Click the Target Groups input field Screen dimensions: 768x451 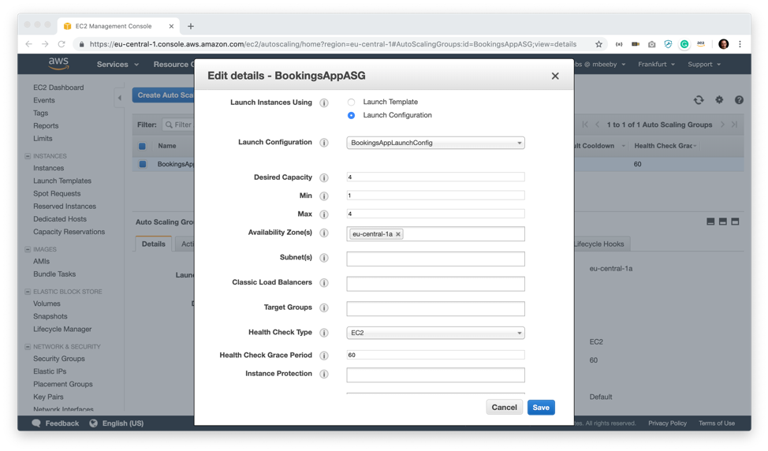coord(435,308)
